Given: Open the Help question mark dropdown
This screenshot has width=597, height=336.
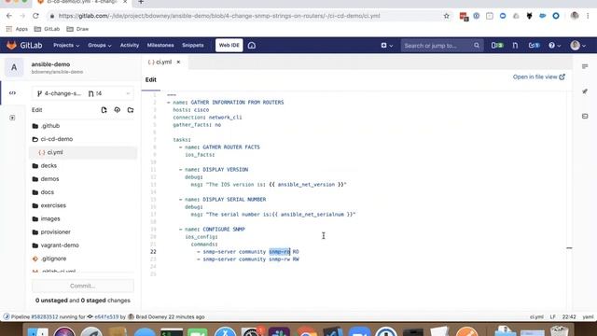Looking at the screenshot, I should coord(554,46).
